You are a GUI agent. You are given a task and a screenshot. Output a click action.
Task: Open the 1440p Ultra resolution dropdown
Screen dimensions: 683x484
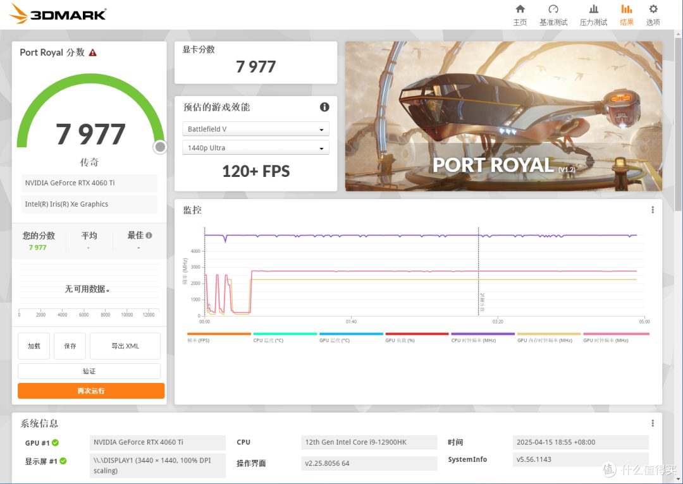pyautogui.click(x=255, y=148)
